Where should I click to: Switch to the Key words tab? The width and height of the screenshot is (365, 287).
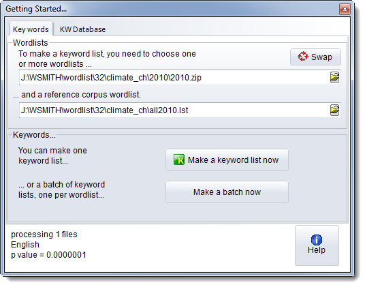click(x=31, y=29)
